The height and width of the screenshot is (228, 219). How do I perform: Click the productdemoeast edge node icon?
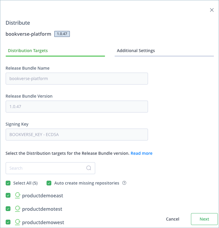click(x=18, y=196)
